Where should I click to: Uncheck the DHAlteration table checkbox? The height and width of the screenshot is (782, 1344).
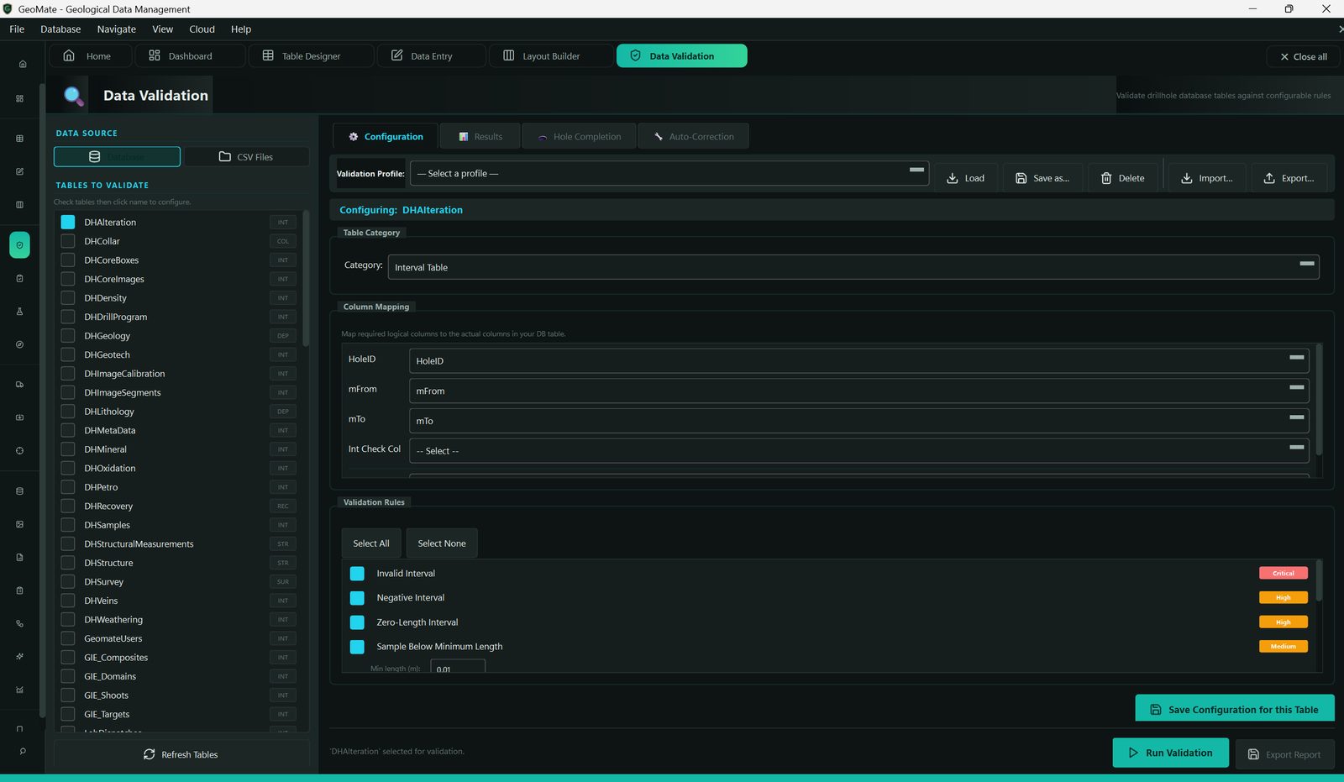[68, 222]
